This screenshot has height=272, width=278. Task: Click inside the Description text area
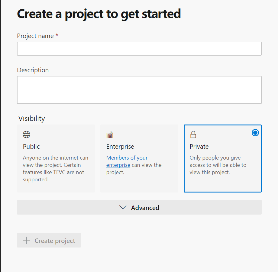139,90
